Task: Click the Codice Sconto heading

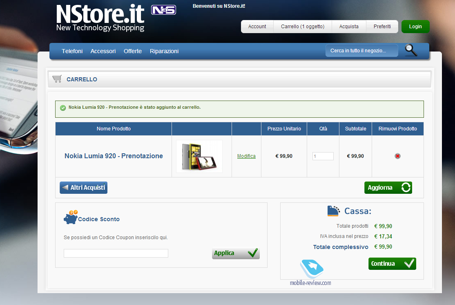Action: 99,219
